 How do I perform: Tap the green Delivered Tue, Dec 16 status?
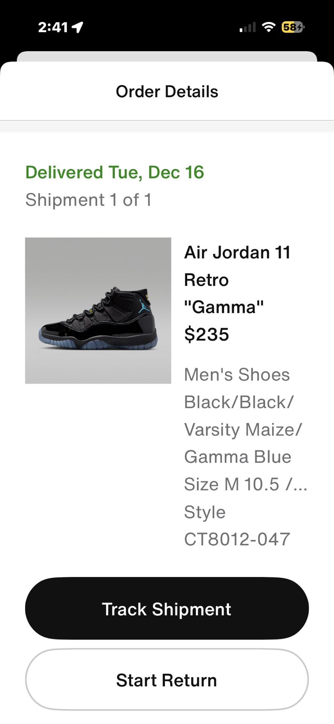(114, 172)
